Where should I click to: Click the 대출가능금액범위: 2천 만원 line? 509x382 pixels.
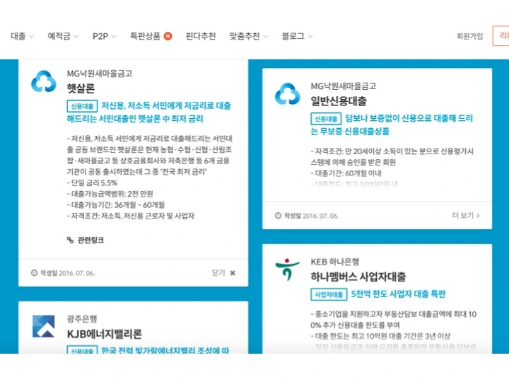[110, 194]
